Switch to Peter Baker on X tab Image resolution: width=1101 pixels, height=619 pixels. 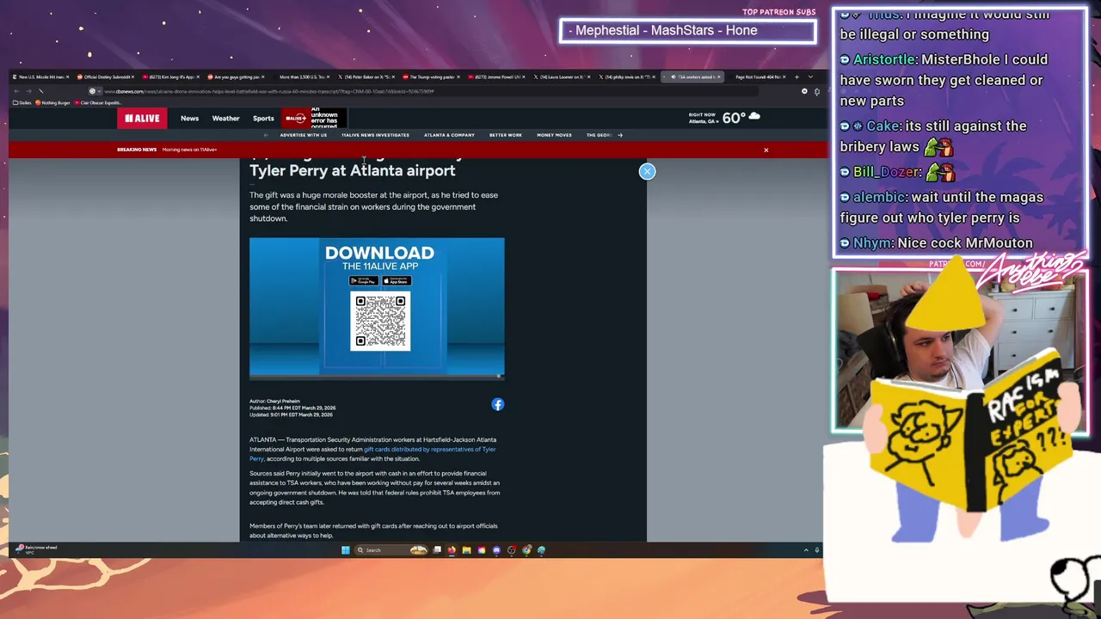[x=367, y=77]
